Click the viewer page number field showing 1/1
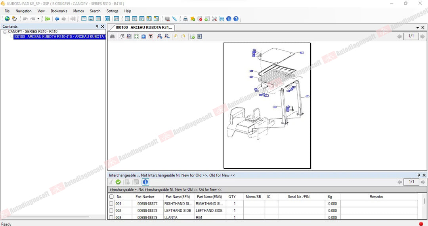The width and height of the screenshot is (428, 226). tap(411, 36)
